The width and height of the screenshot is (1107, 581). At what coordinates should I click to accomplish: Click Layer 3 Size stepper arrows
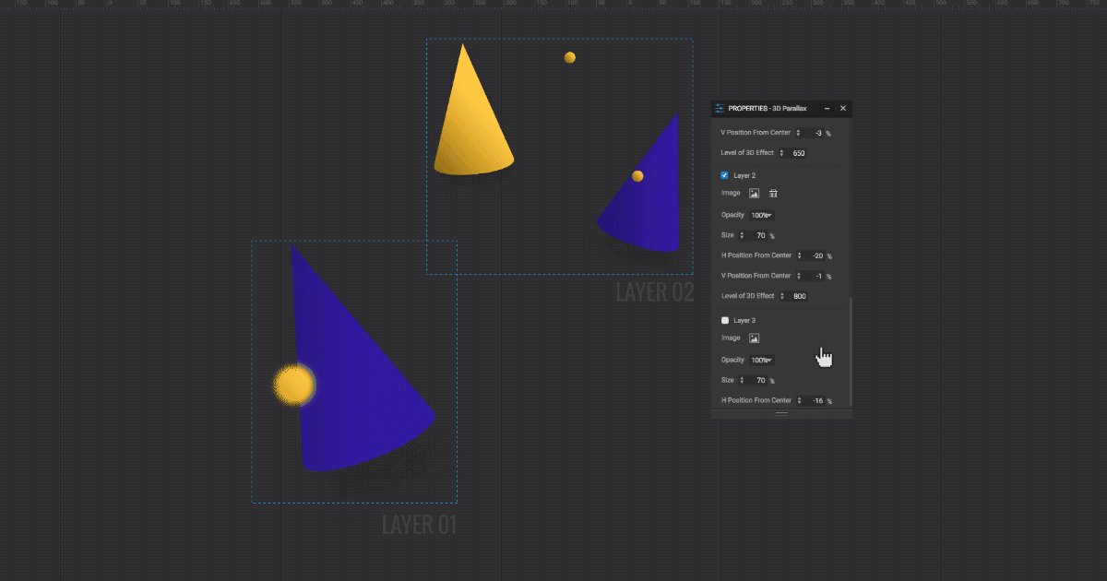tap(742, 380)
